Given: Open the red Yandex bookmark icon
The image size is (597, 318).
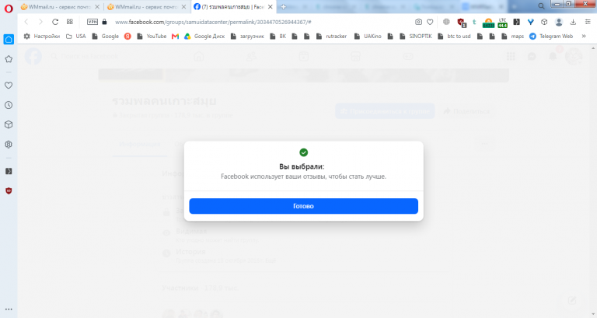Looking at the screenshot, I should [x=127, y=37].
